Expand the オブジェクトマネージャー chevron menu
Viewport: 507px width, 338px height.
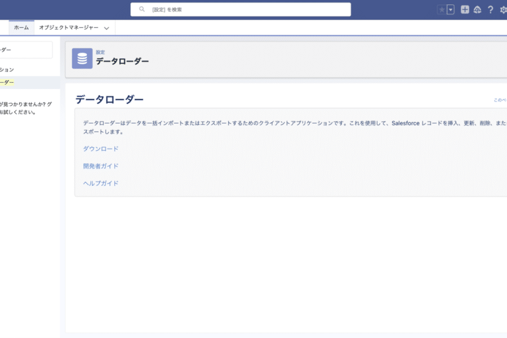pos(106,28)
